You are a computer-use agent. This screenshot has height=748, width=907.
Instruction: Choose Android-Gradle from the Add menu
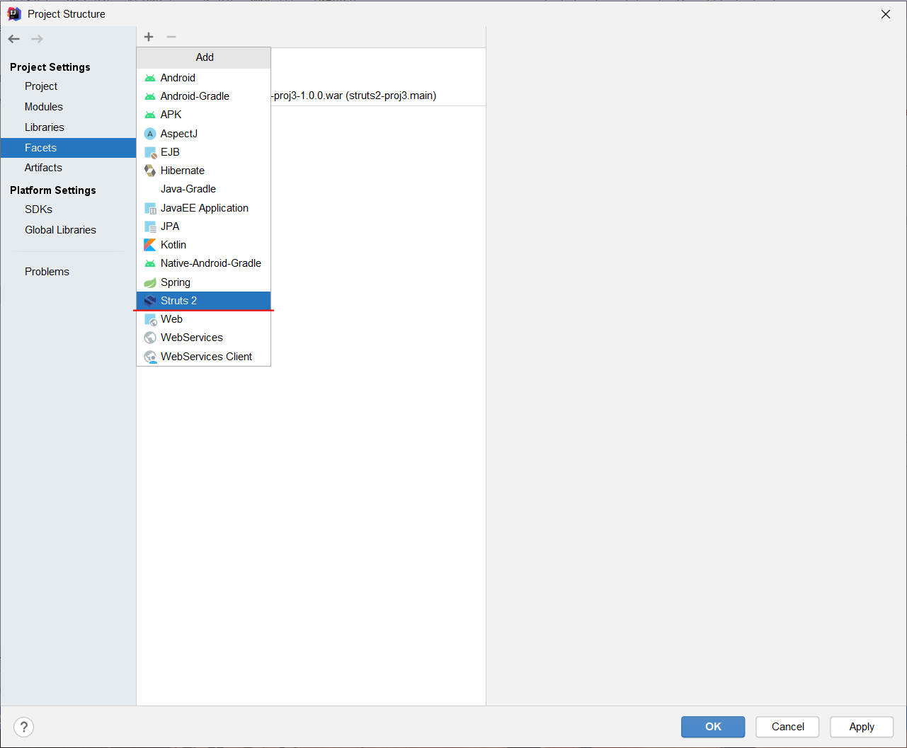pyautogui.click(x=203, y=96)
